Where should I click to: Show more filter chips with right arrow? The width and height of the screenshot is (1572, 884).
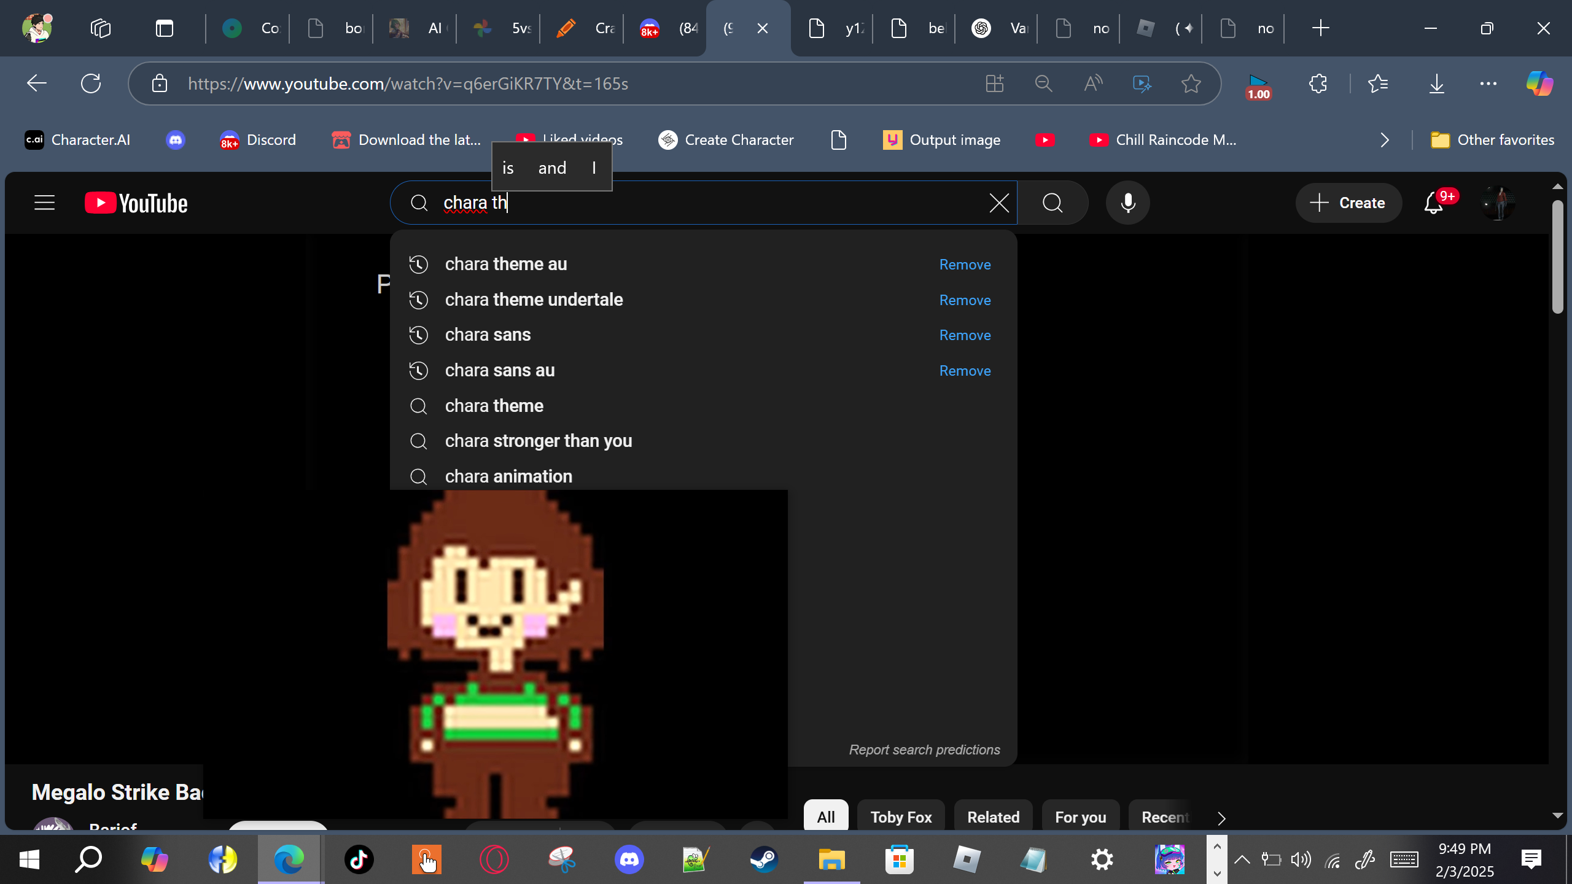tap(1221, 818)
